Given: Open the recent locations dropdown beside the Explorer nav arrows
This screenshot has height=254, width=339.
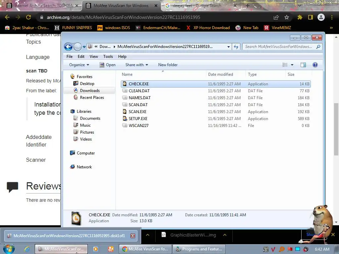Looking at the screenshot, I should pyautogui.click(x=84, y=47).
